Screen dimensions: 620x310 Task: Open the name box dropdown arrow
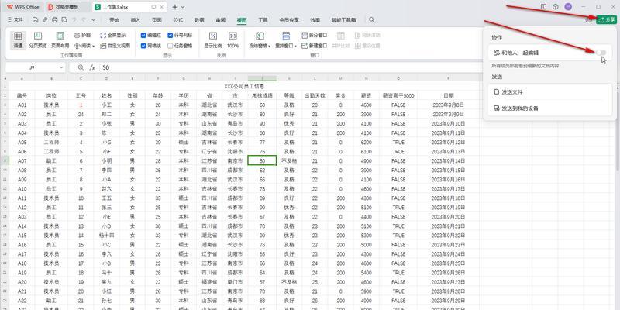point(61,67)
